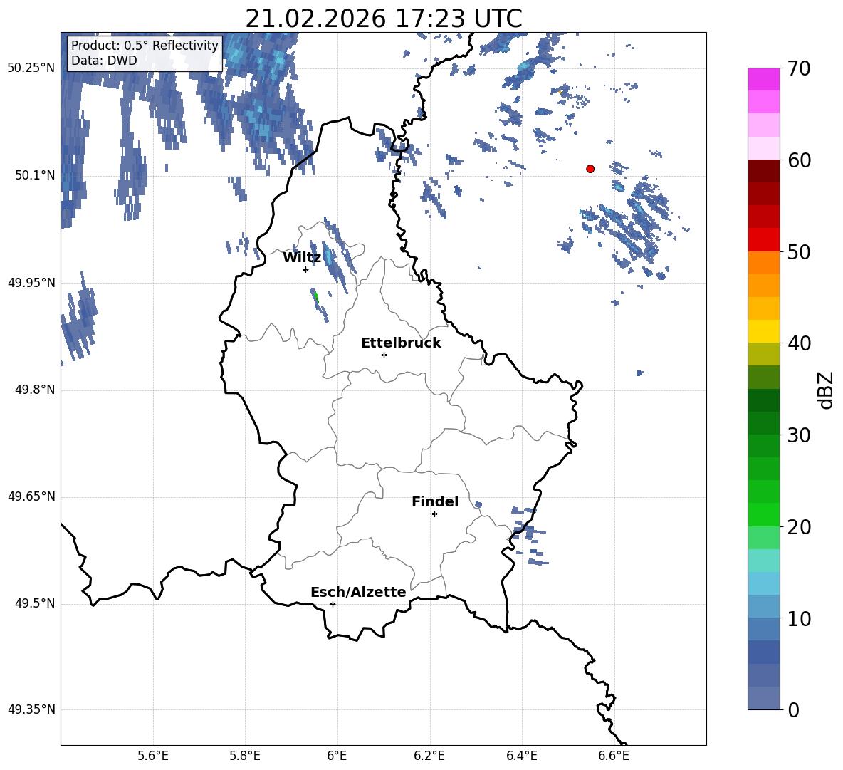Image resolution: width=843 pixels, height=770 pixels.
Task: Click the magenta top colorbar segment
Action: (x=763, y=80)
